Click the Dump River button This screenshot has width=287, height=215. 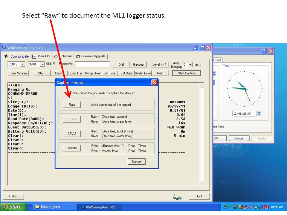point(93,73)
